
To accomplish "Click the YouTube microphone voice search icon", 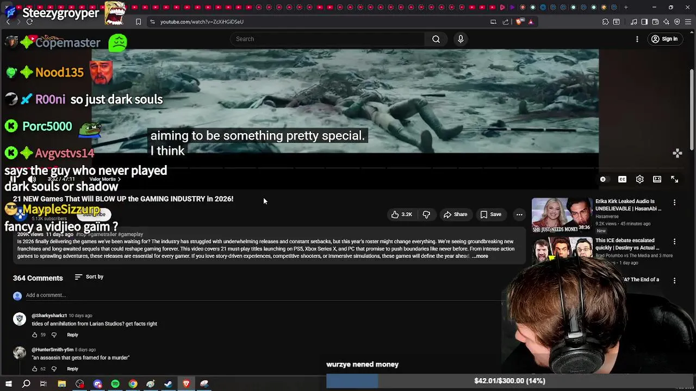I will (461, 39).
